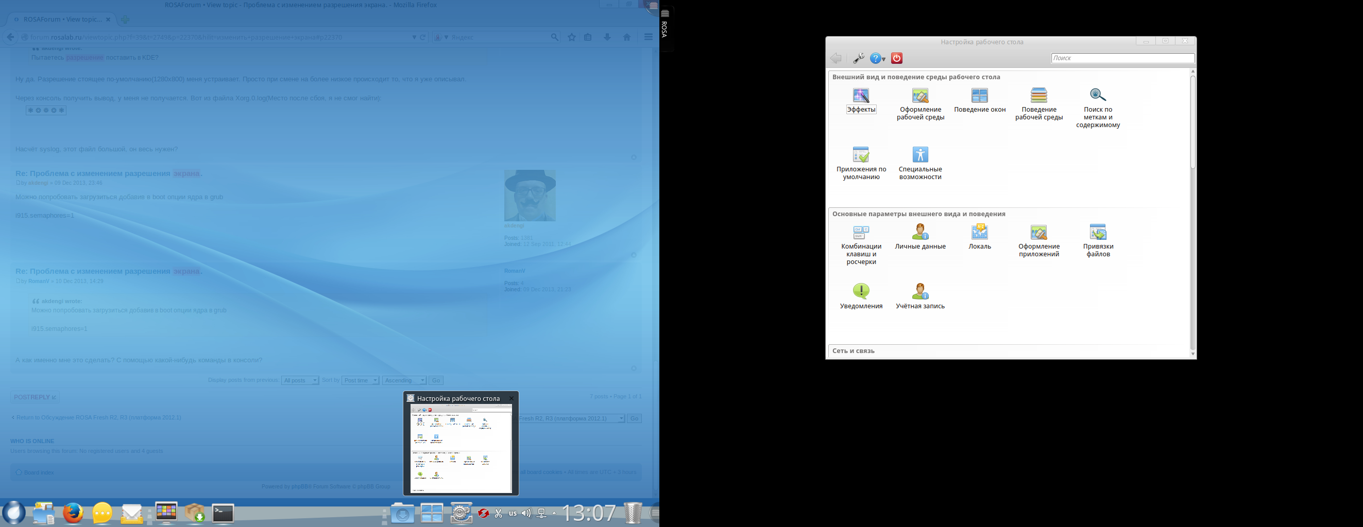
Task: Open the Локаль settings
Action: click(x=979, y=232)
